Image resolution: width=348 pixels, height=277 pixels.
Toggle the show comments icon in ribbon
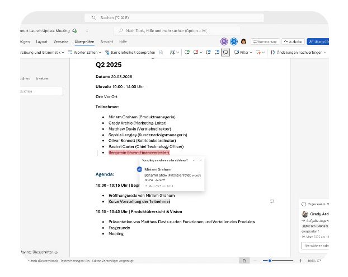225,53
